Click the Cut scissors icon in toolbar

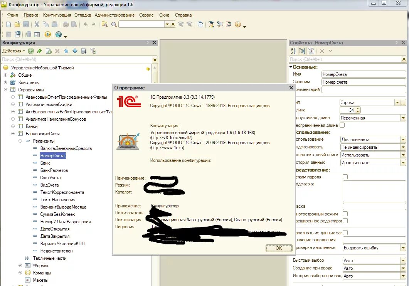point(37,25)
